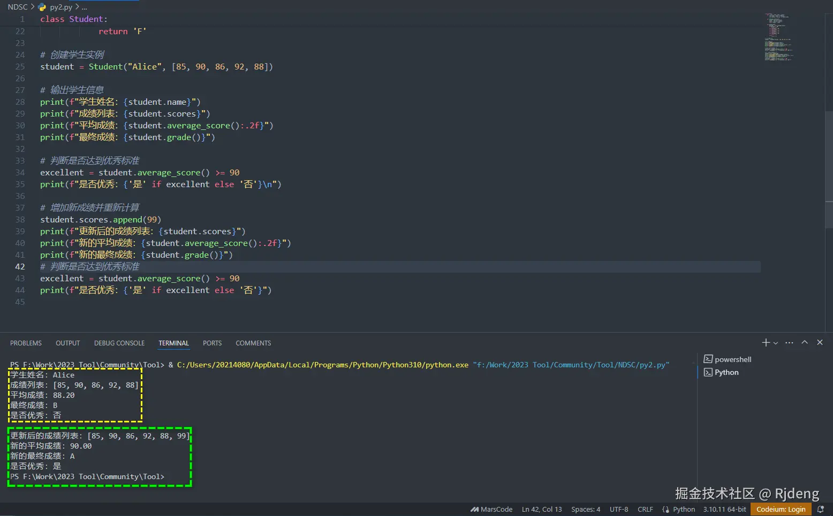Close the terminal panel with X
833x516 pixels.
(820, 343)
